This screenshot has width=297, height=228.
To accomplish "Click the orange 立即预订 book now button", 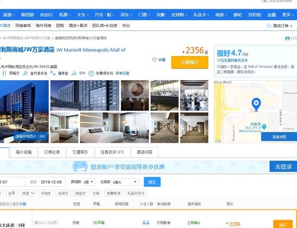I will click(190, 62).
